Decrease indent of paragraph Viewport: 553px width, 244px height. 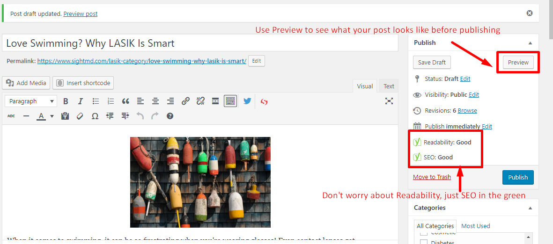click(x=110, y=116)
